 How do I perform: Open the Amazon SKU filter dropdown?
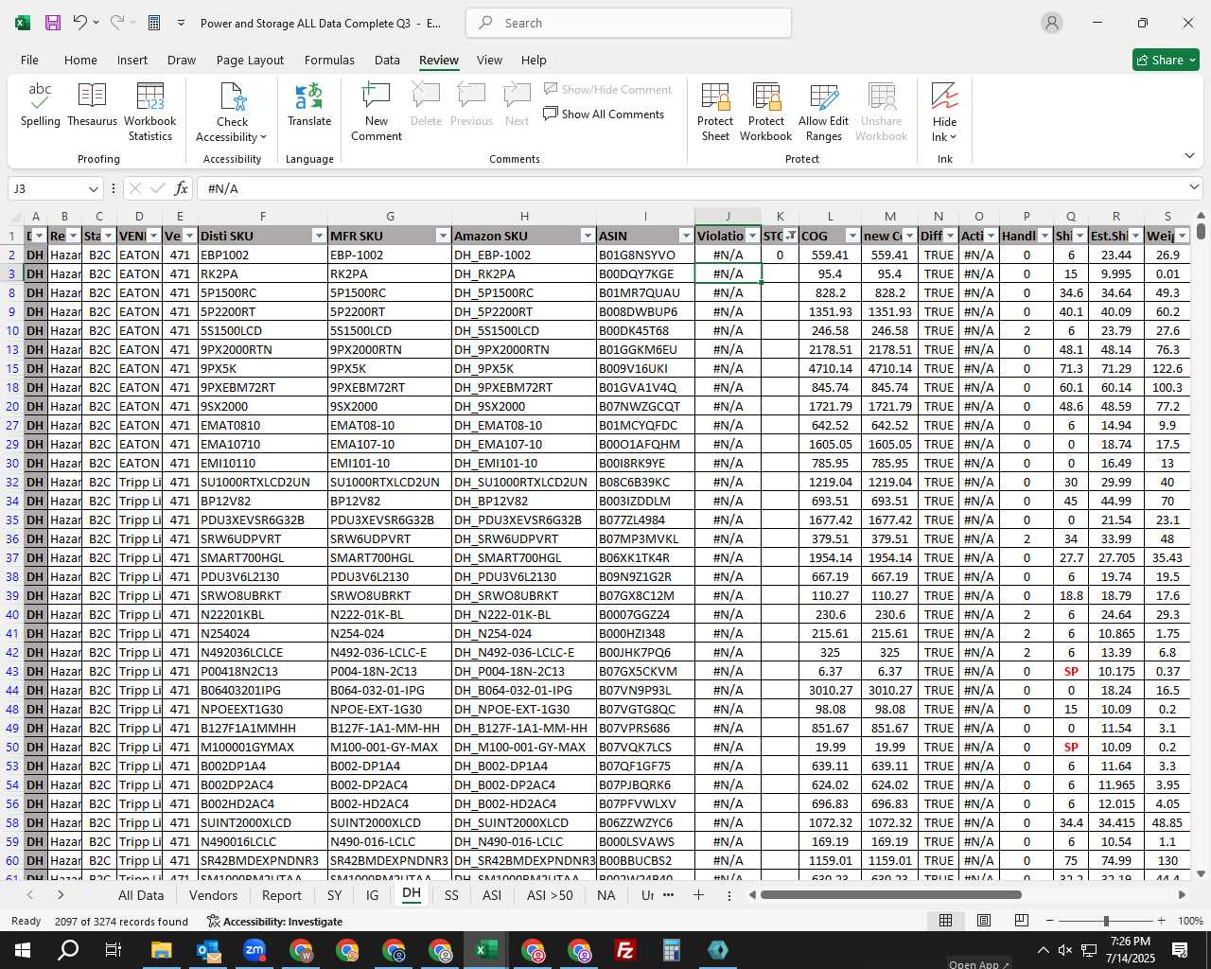(x=587, y=236)
